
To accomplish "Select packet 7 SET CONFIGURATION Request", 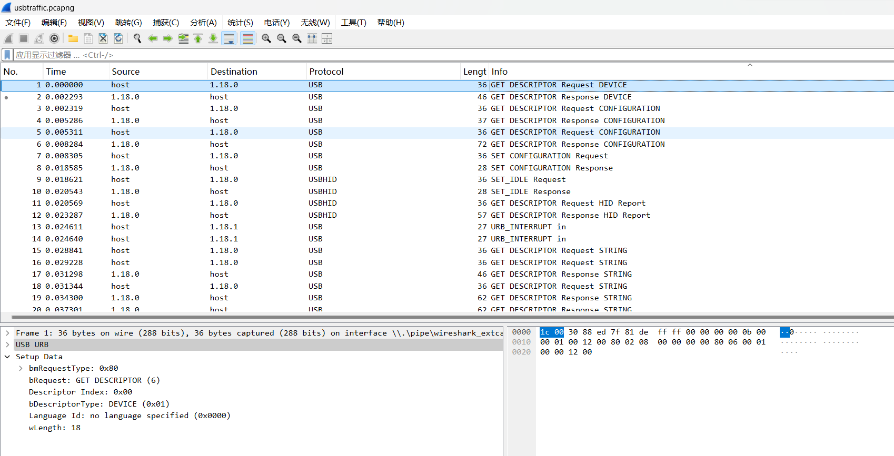I will pos(447,156).
